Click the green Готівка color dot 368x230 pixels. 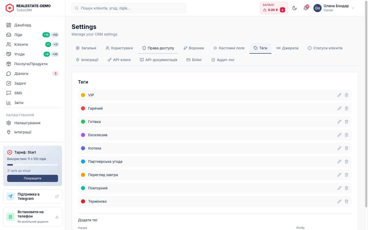pos(83,122)
